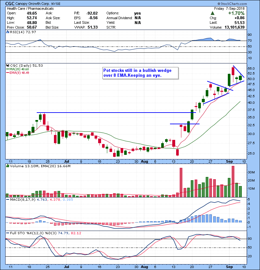Click the NYSE exchange label
This screenshot has width=260, height=270.
pos(55,4)
